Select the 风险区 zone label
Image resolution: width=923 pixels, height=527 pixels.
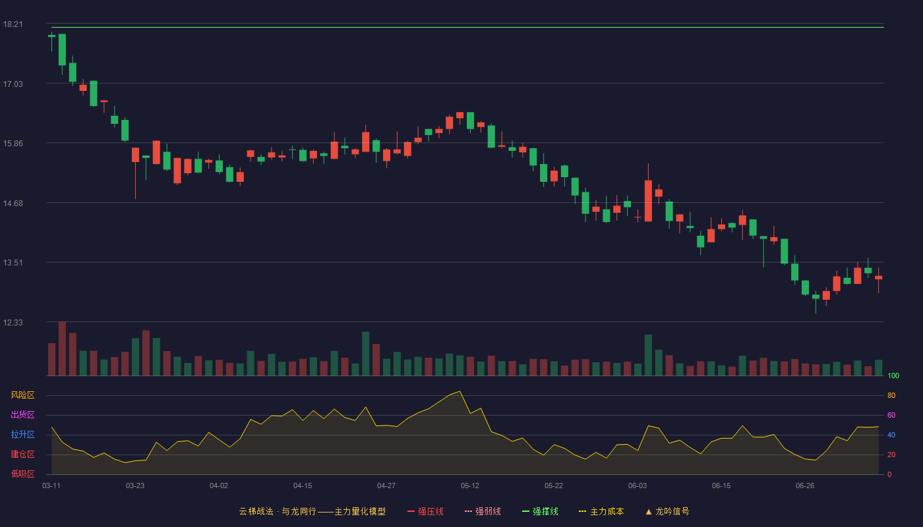pos(22,395)
